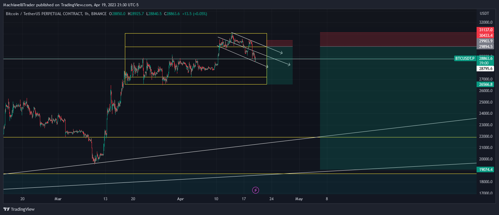Click the 17 date label on the time axis
499x215 pixels.
pyautogui.click(x=244, y=199)
